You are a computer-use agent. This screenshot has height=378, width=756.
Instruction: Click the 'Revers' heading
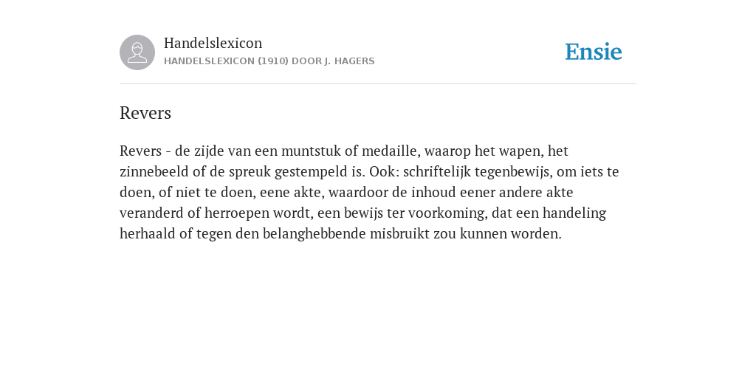coord(145,113)
